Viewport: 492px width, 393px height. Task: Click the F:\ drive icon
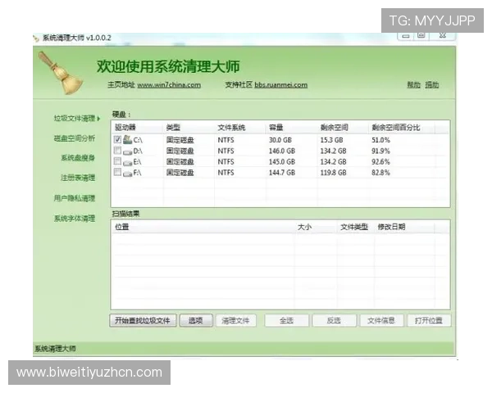(127, 174)
